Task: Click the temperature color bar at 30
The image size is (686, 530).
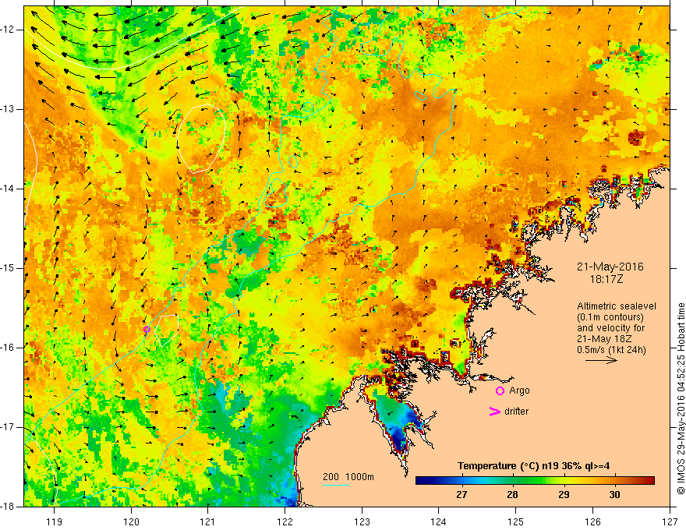Action: (615, 481)
